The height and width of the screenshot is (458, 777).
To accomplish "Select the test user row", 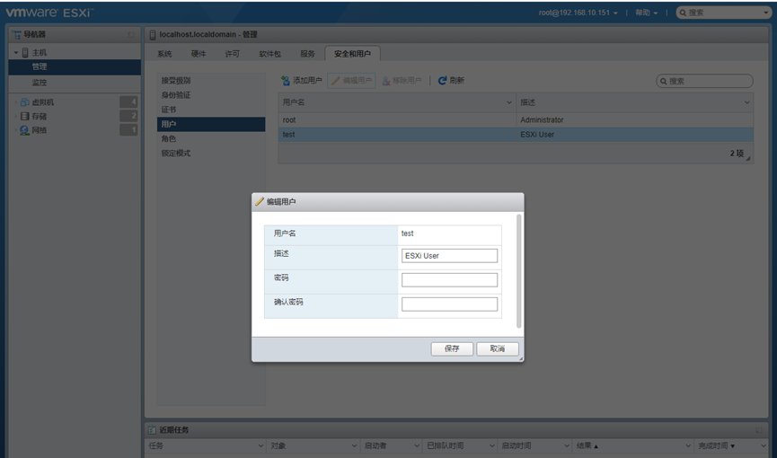I will (516, 135).
